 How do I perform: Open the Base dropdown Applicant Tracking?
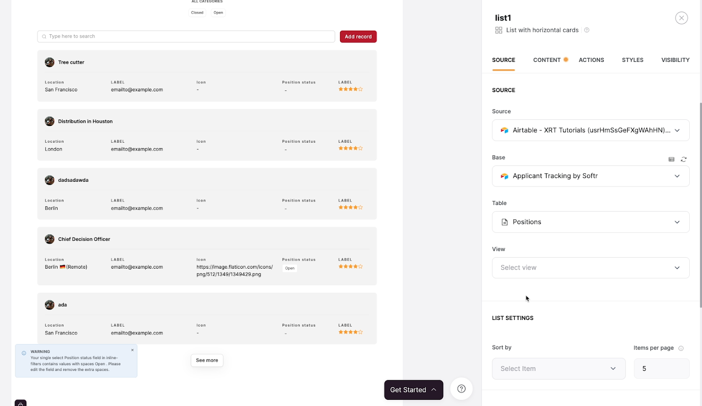[x=591, y=176]
